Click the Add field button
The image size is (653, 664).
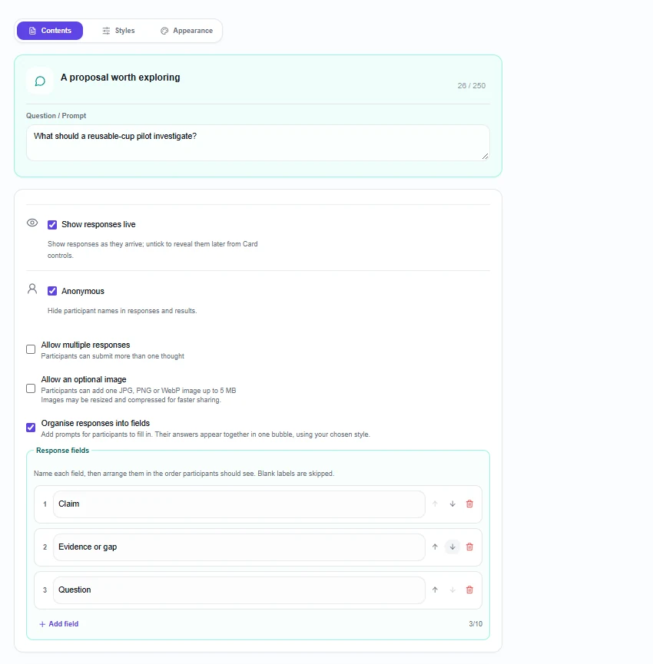click(59, 624)
